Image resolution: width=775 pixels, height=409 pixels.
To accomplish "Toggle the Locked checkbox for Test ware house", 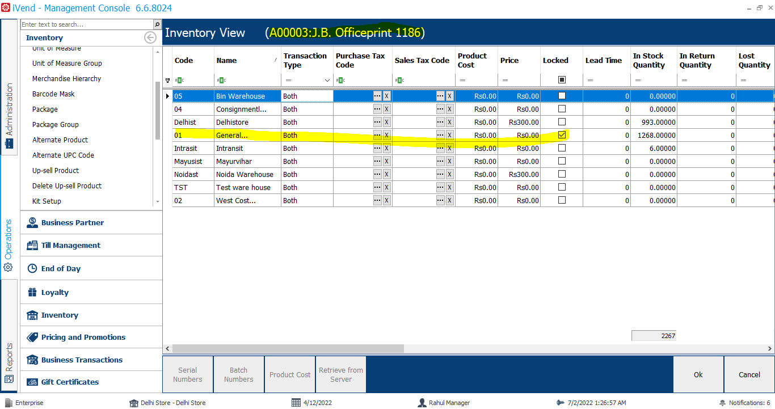I will click(x=562, y=187).
